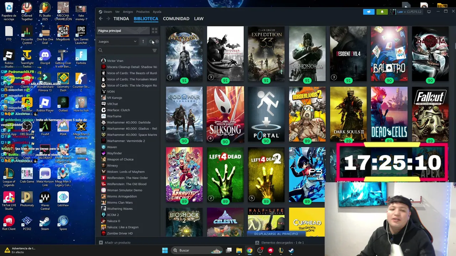Image resolution: width=456 pixels, height=256 pixels.
Task: Open the Steam notifications bell
Action: (382, 12)
